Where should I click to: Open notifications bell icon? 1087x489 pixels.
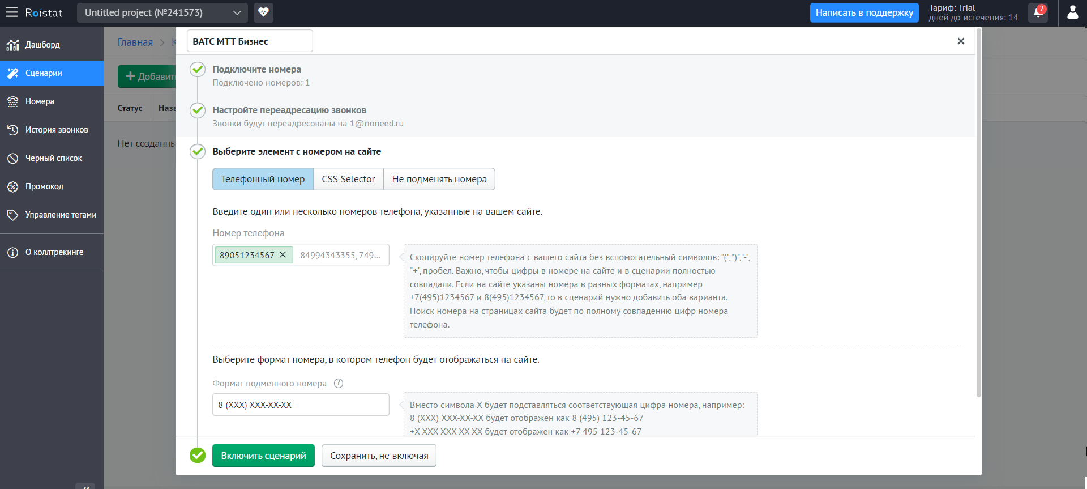pyautogui.click(x=1038, y=12)
